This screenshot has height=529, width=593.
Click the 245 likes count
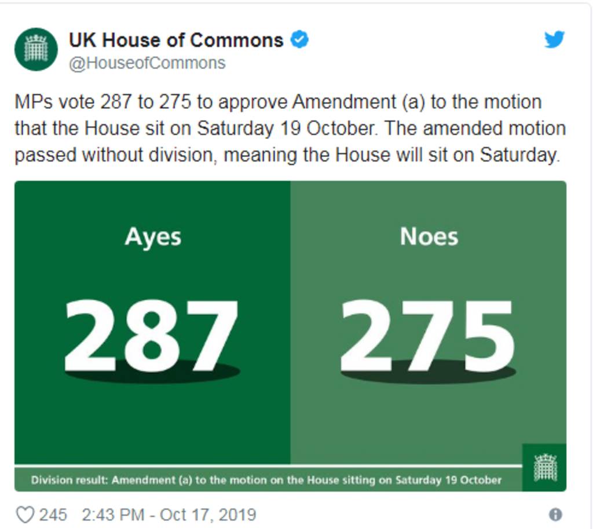(x=53, y=515)
